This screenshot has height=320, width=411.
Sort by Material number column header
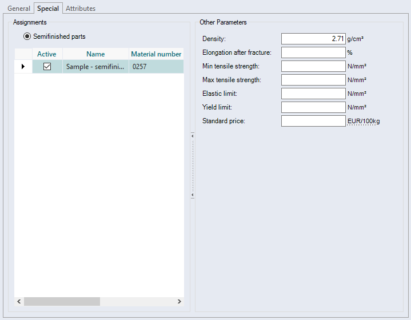pyautogui.click(x=156, y=54)
